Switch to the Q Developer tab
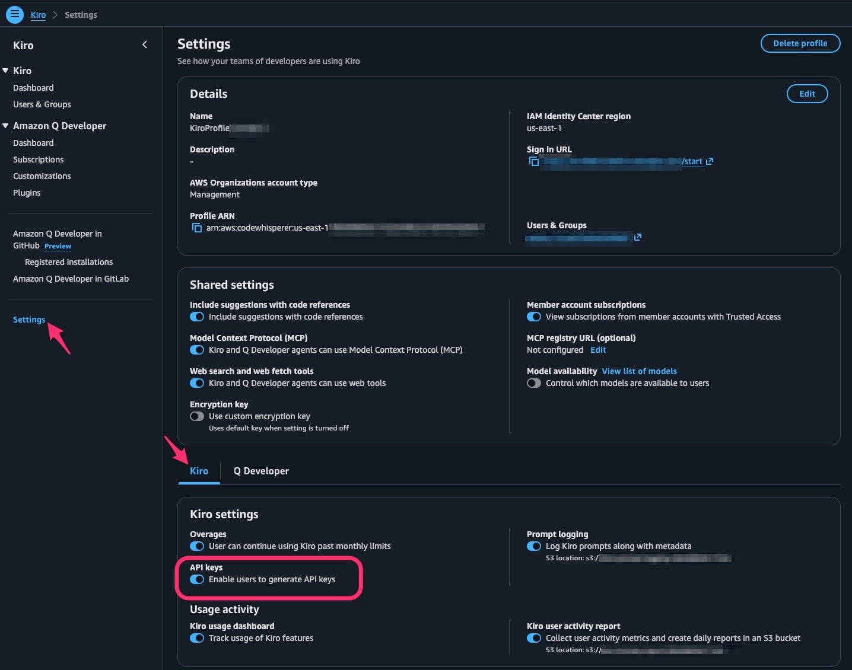The width and height of the screenshot is (852, 670). click(x=261, y=471)
